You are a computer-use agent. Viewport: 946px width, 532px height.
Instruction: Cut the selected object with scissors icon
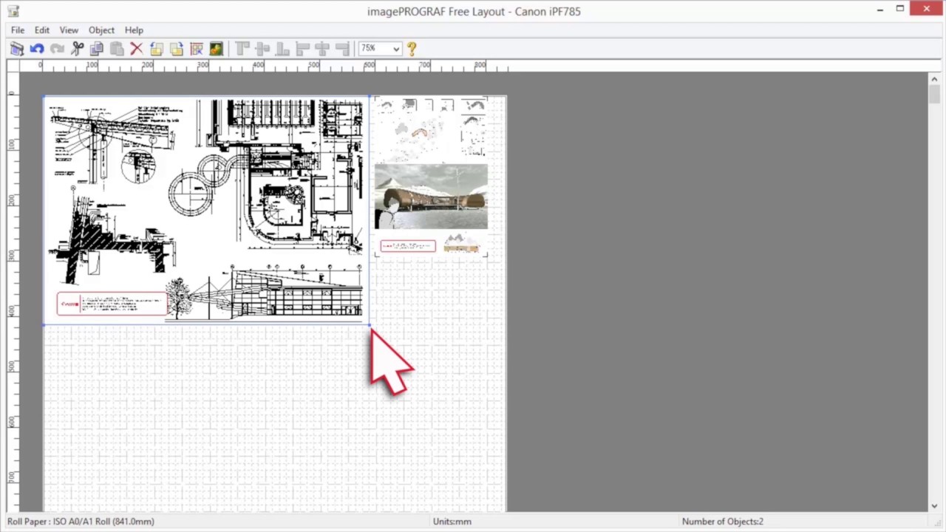77,49
